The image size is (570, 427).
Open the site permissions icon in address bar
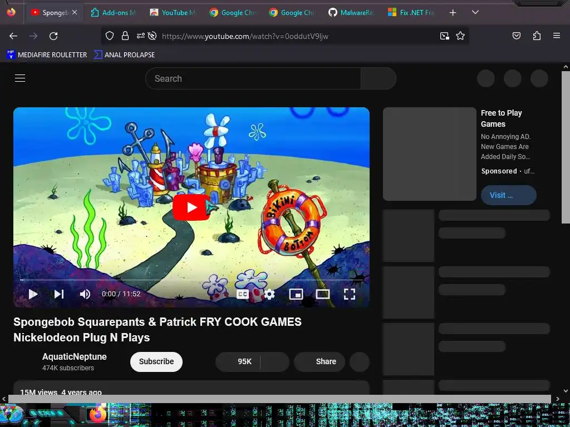click(x=141, y=36)
